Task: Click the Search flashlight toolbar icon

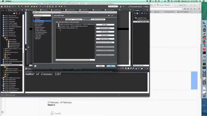Action: pos(37,6)
